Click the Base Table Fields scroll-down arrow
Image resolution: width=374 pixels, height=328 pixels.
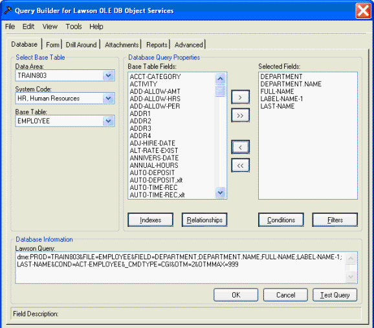[220, 193]
